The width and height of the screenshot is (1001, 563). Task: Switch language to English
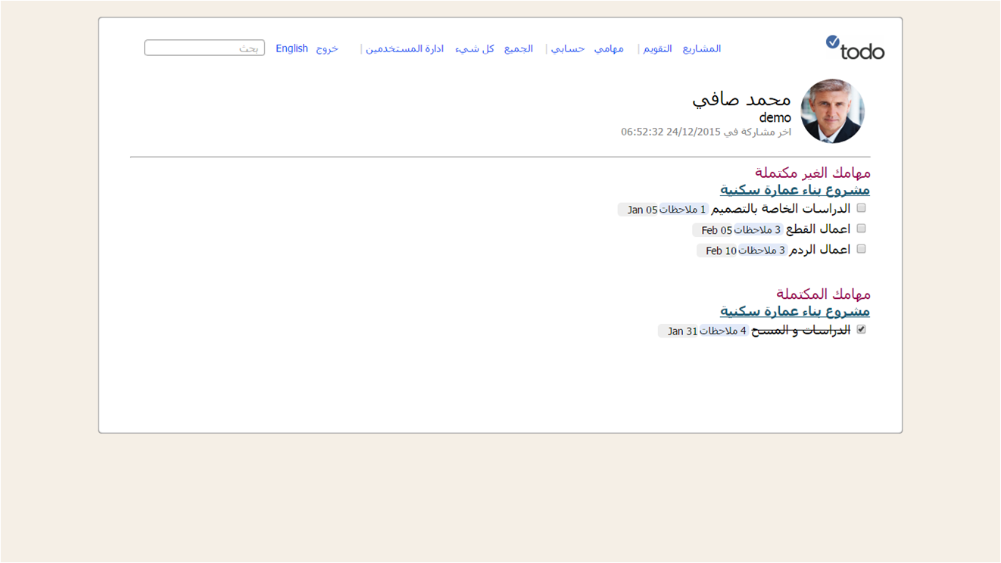[292, 48]
